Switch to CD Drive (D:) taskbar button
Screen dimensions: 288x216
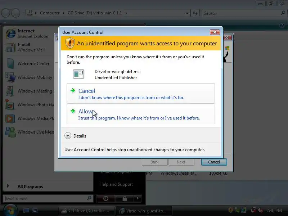[86, 211]
